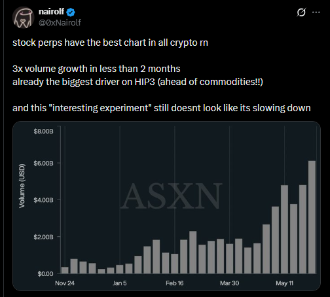Click the Jan 5 x-axis label
330x297 pixels.
pos(120,283)
